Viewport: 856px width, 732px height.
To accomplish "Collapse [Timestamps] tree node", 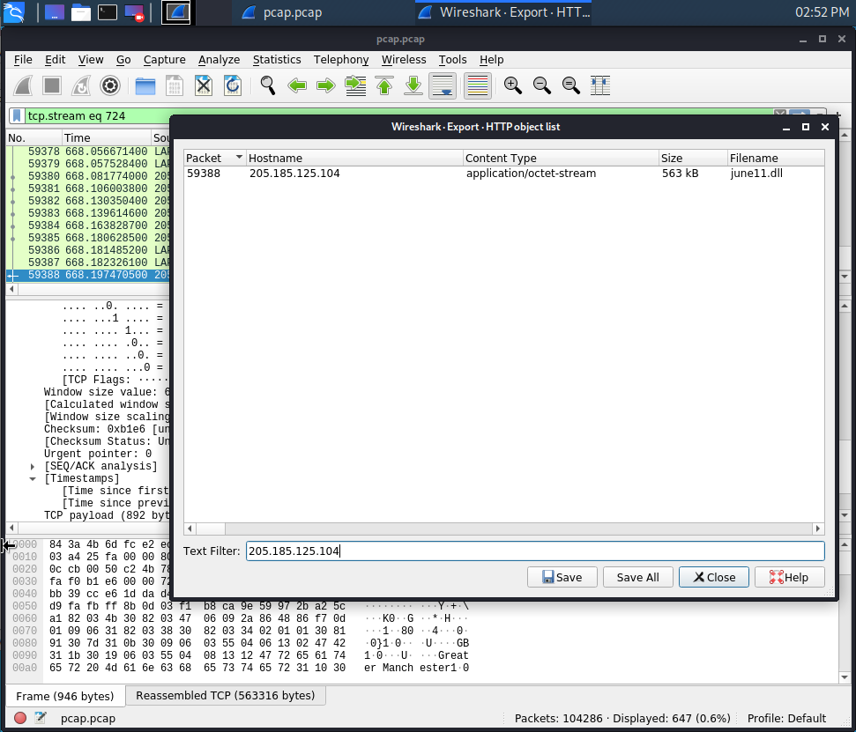I will [x=33, y=479].
